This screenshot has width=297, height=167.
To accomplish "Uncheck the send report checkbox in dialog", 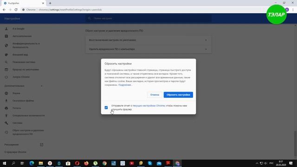I will (x=106, y=108).
